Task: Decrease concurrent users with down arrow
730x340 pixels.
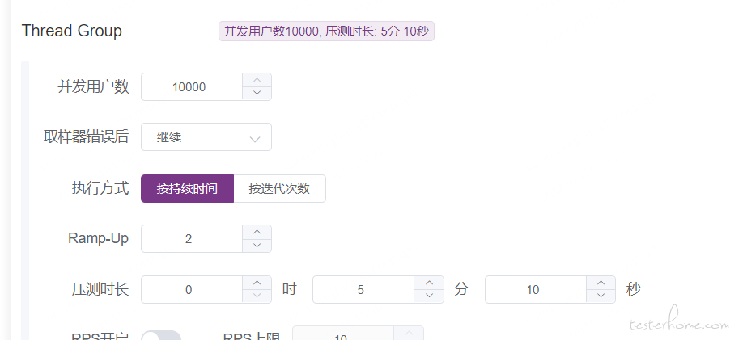Action: [x=257, y=93]
